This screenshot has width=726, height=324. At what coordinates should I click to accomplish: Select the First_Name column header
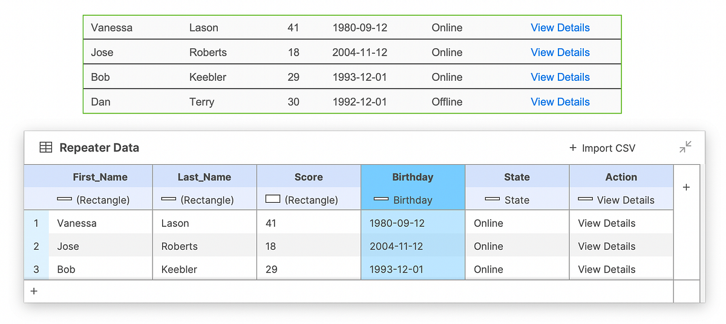click(x=100, y=177)
